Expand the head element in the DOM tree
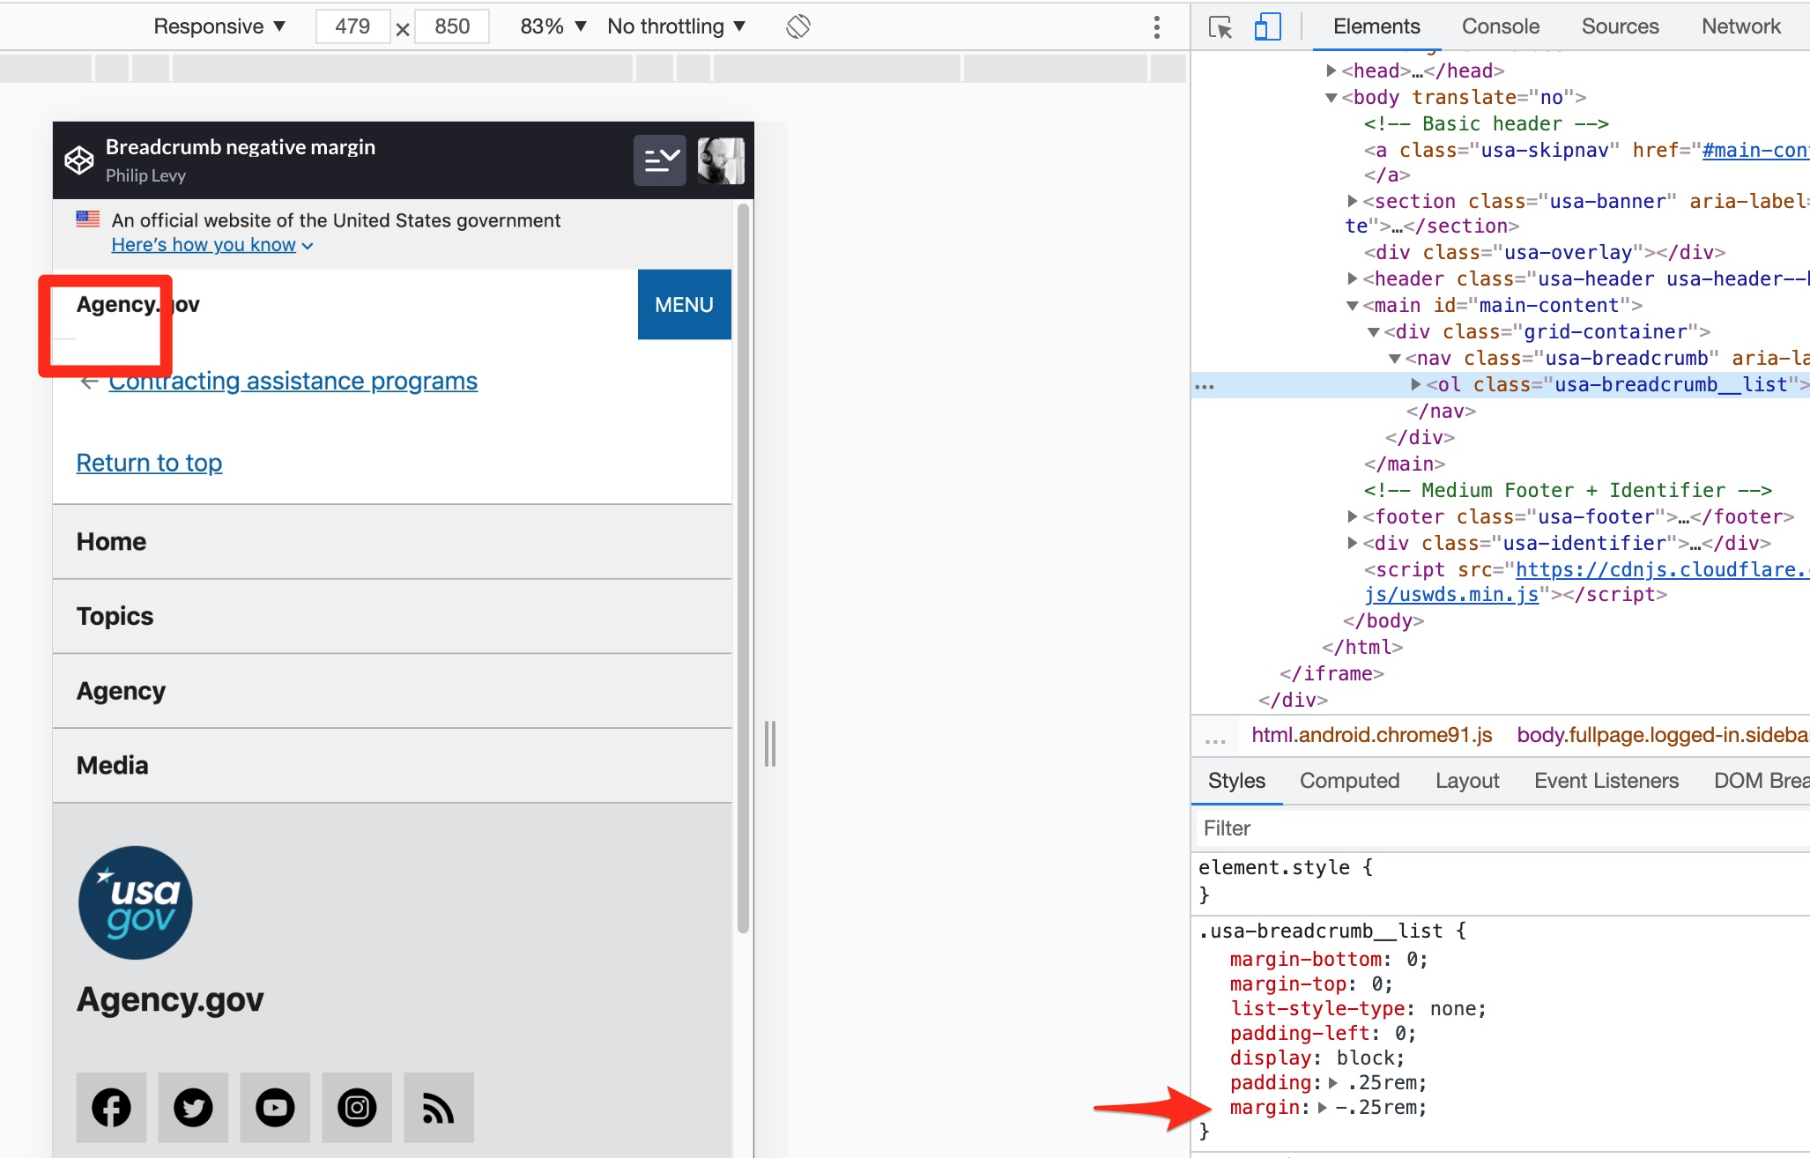The image size is (1810, 1158). pyautogui.click(x=1331, y=71)
